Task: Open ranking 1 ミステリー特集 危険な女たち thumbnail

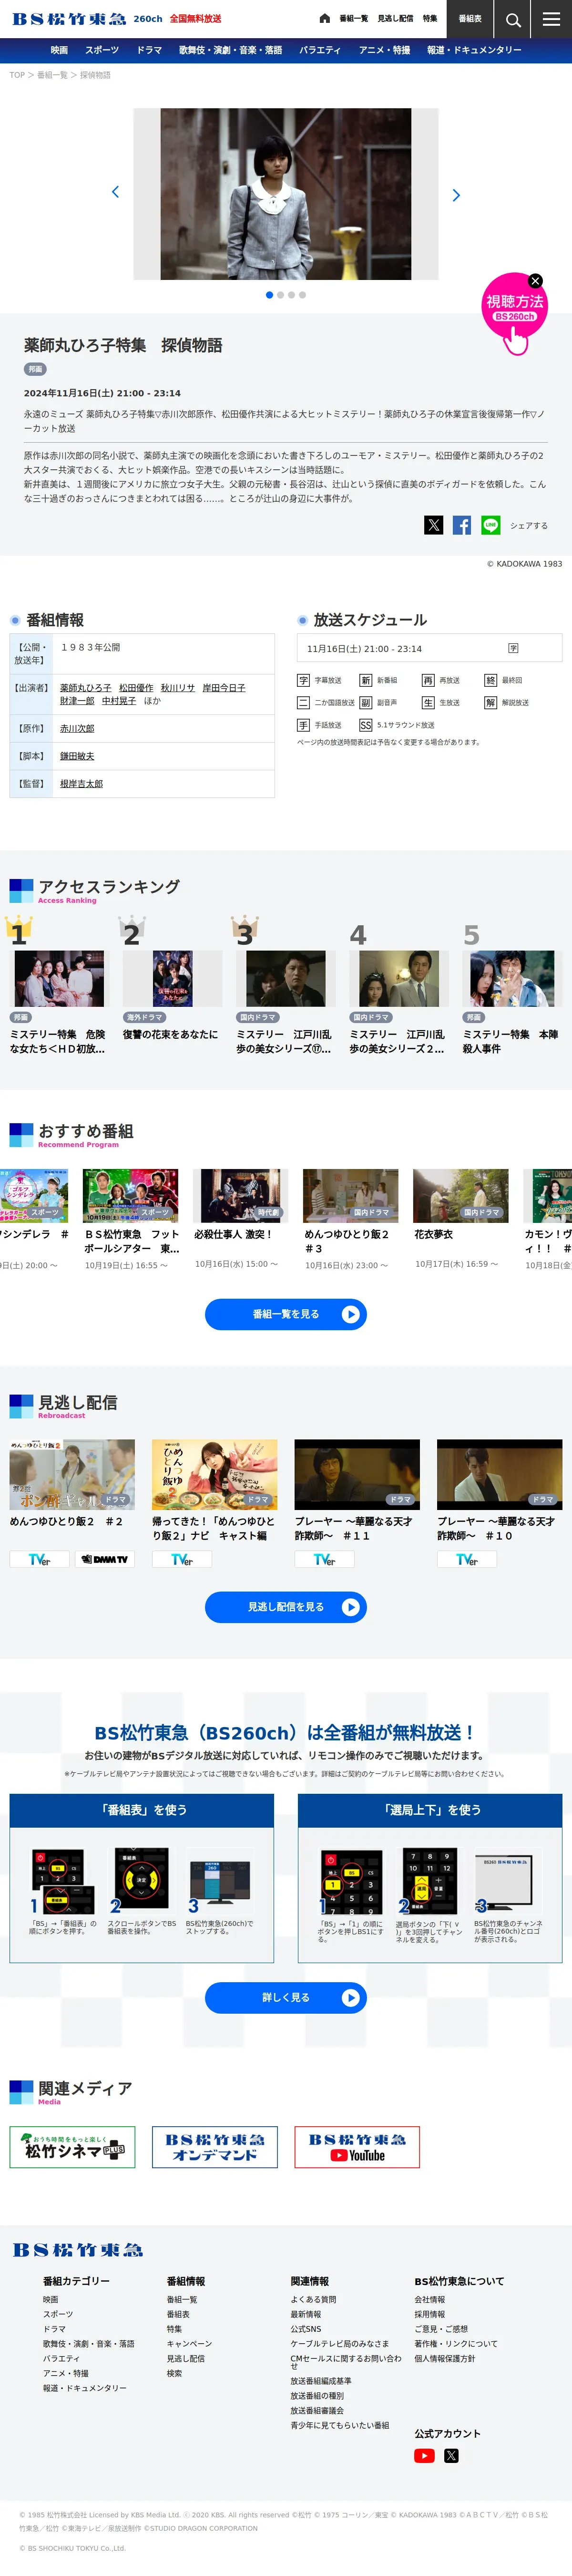Action: pyautogui.click(x=59, y=979)
